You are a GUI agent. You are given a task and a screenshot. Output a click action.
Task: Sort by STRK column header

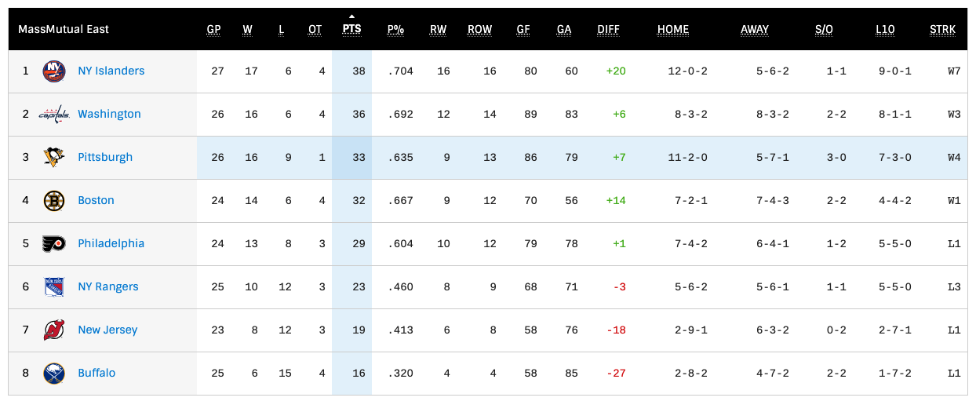coord(942,30)
